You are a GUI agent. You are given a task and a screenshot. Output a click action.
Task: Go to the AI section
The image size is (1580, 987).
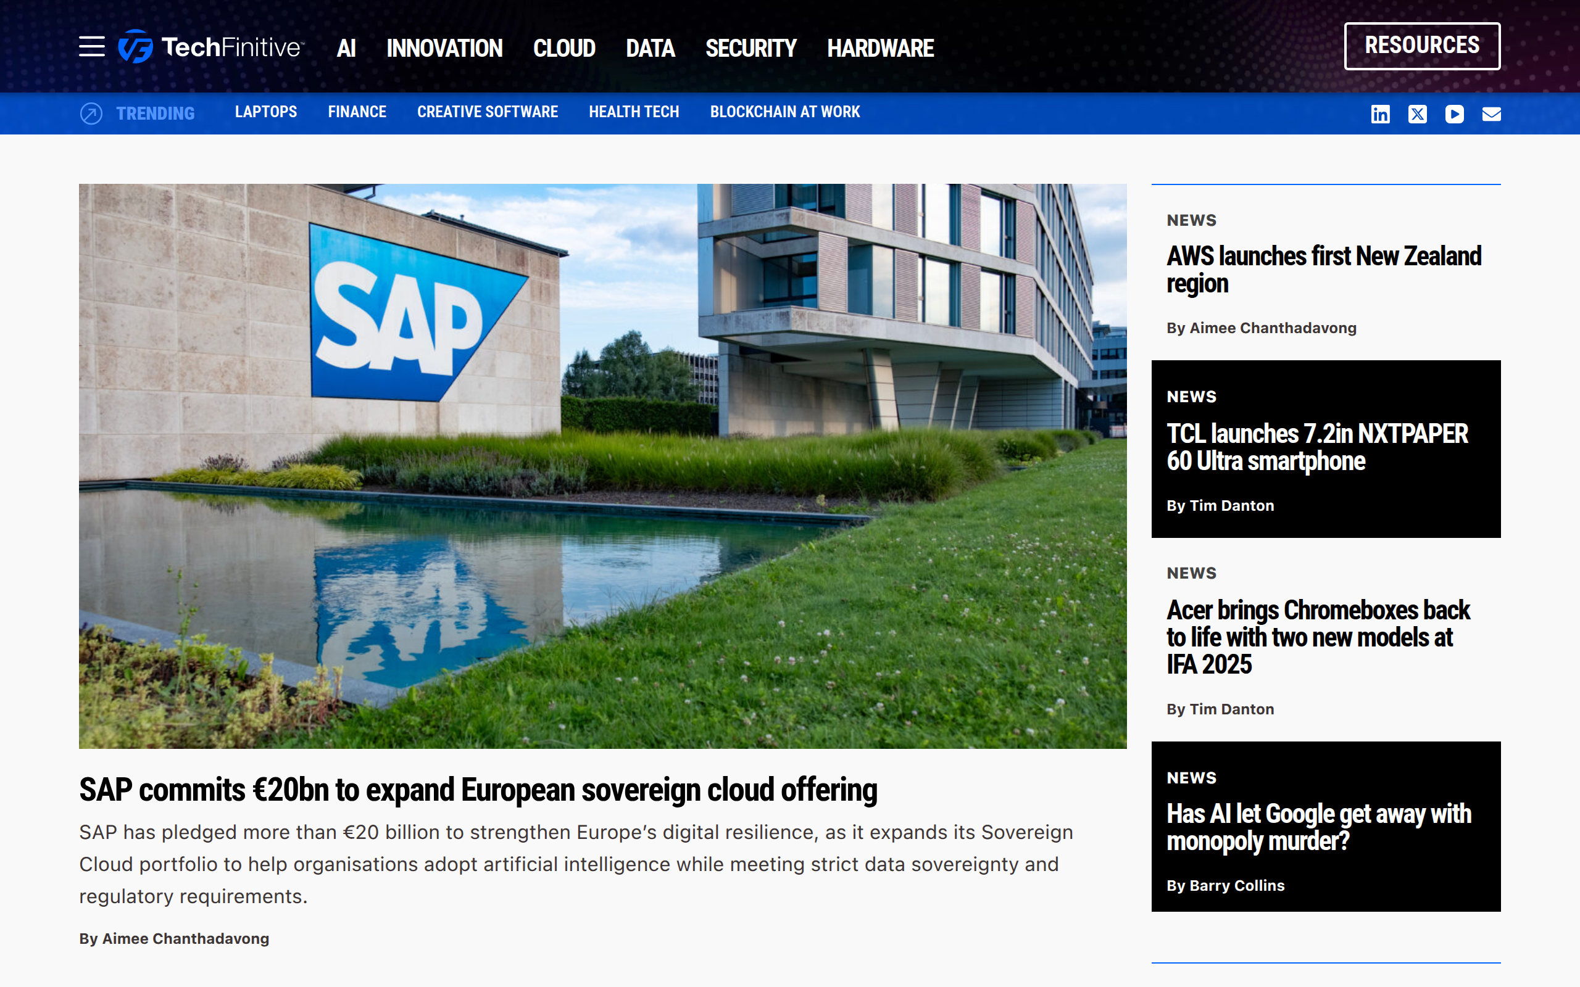(x=346, y=48)
